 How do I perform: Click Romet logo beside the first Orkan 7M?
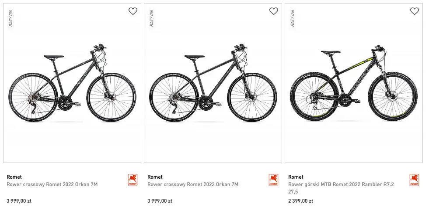133,180
